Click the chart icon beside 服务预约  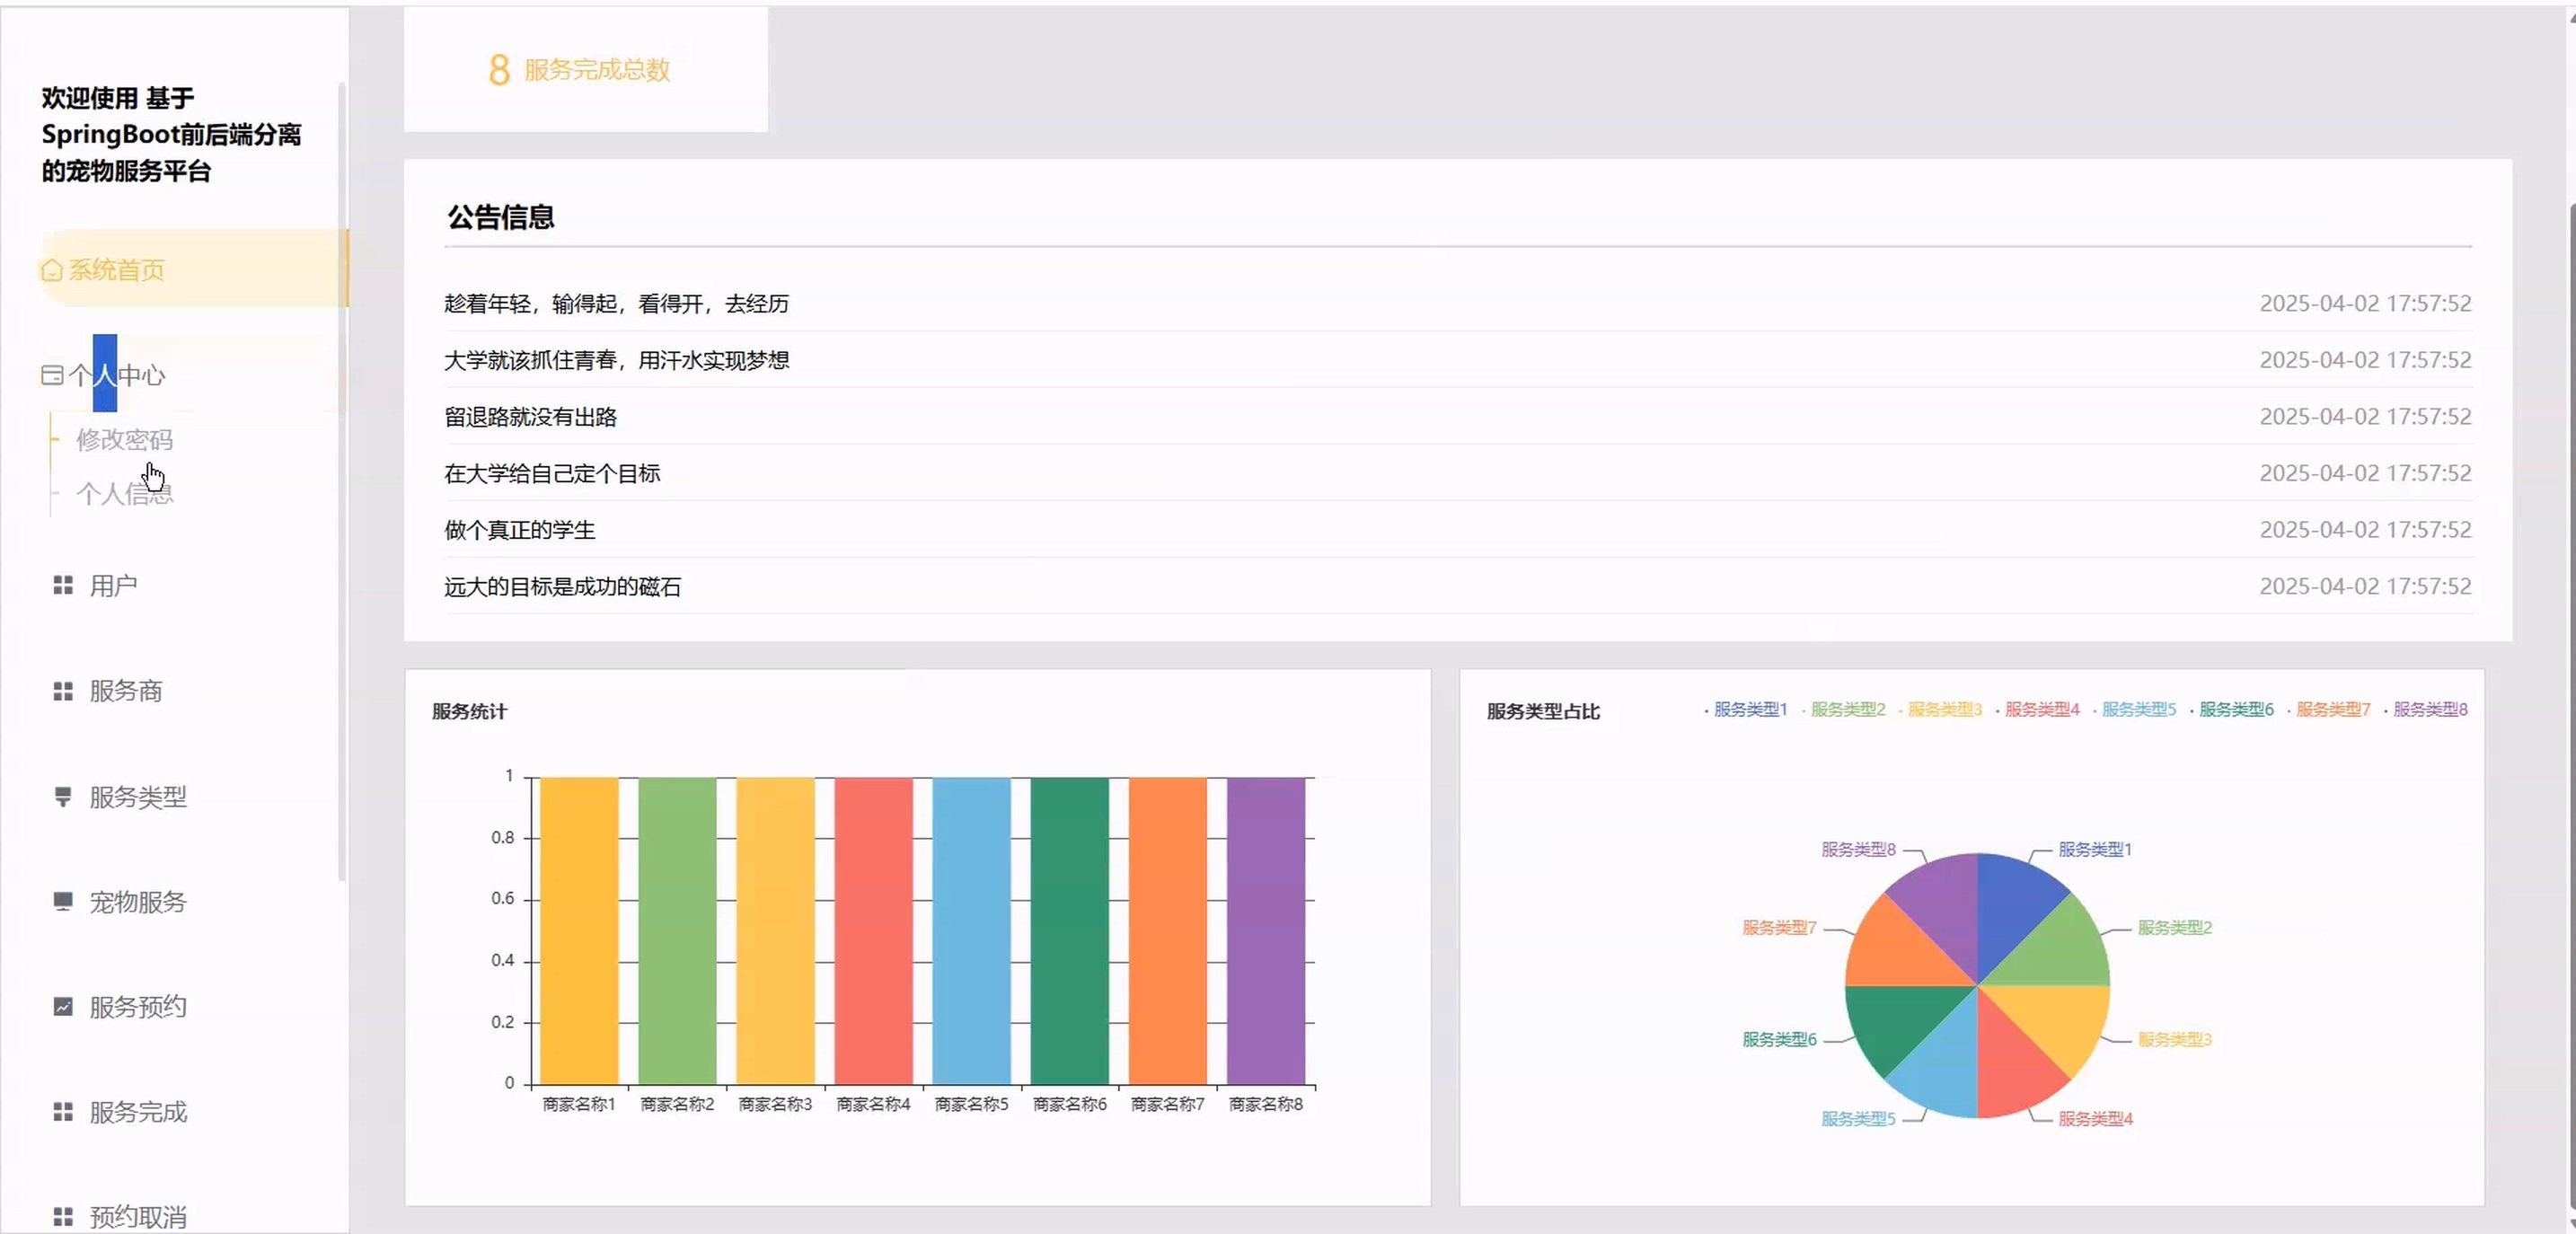click(x=63, y=1006)
